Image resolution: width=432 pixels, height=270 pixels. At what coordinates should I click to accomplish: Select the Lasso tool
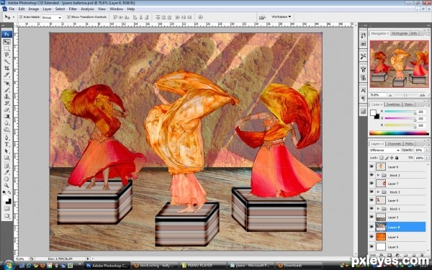click(7, 55)
